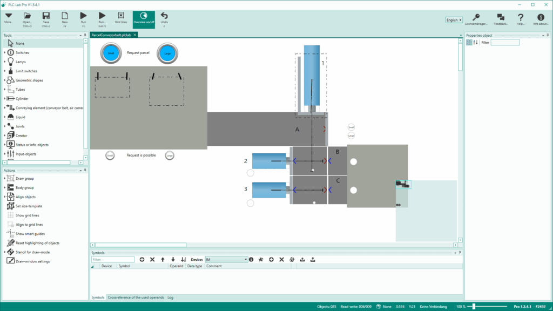This screenshot has height=311, width=553.
Task: Switch to Symbols bottom tab
Action: coord(98,298)
